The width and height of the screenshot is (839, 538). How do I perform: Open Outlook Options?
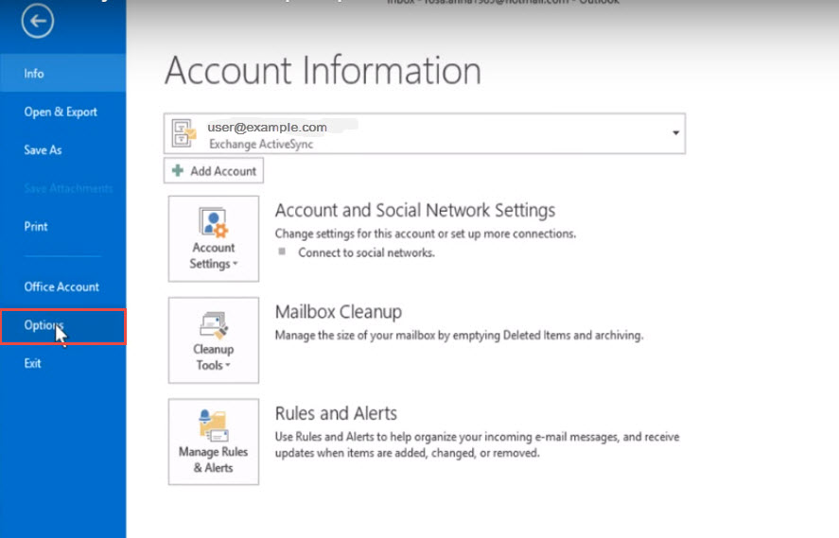pos(44,325)
